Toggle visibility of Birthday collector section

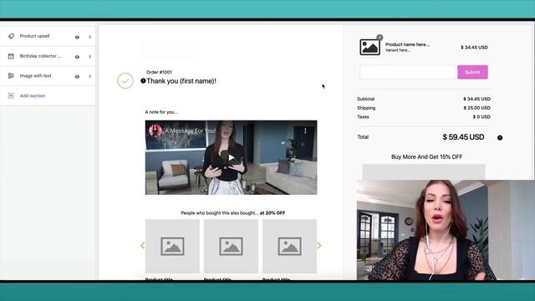point(77,57)
